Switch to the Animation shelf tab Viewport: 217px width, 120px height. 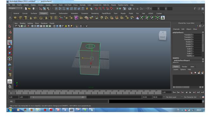click(75, 13)
